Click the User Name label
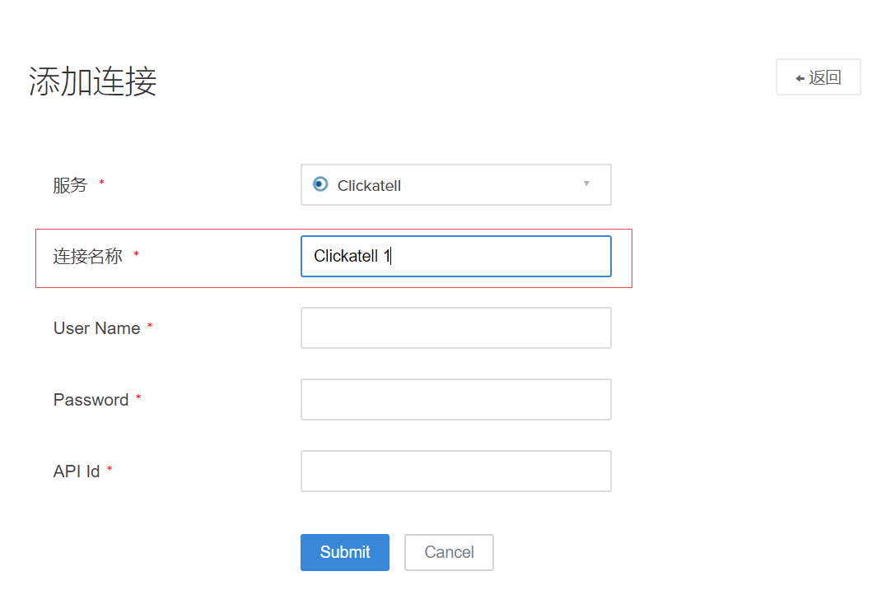The width and height of the screenshot is (891, 599). [x=96, y=328]
